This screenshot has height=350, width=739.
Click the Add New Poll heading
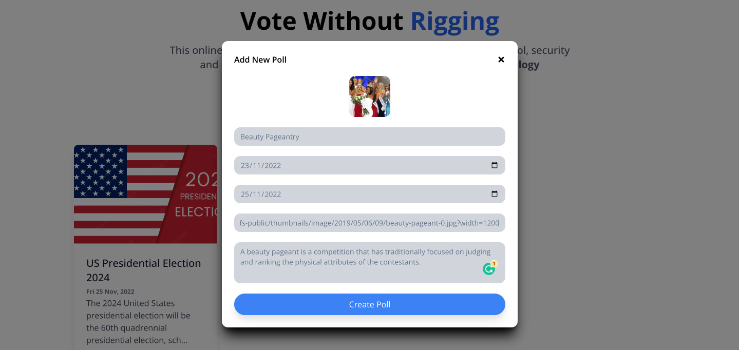(x=260, y=60)
